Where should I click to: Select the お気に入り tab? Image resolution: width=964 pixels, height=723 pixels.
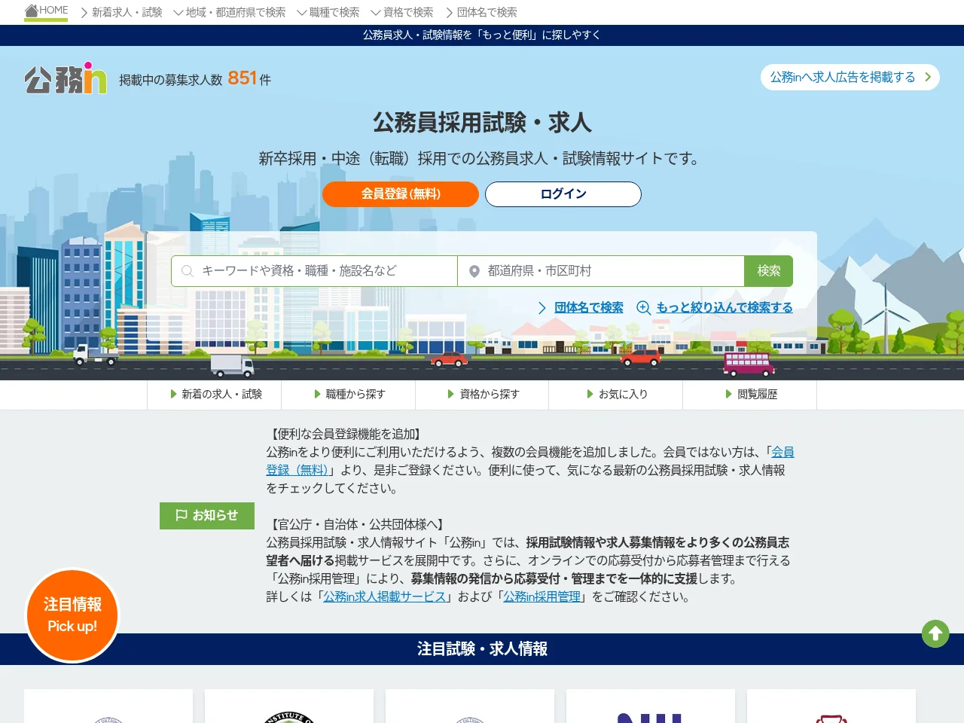[616, 395]
